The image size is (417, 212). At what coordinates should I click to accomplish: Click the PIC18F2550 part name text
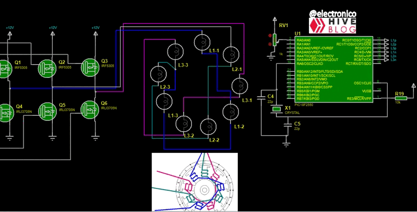[x=304, y=105]
